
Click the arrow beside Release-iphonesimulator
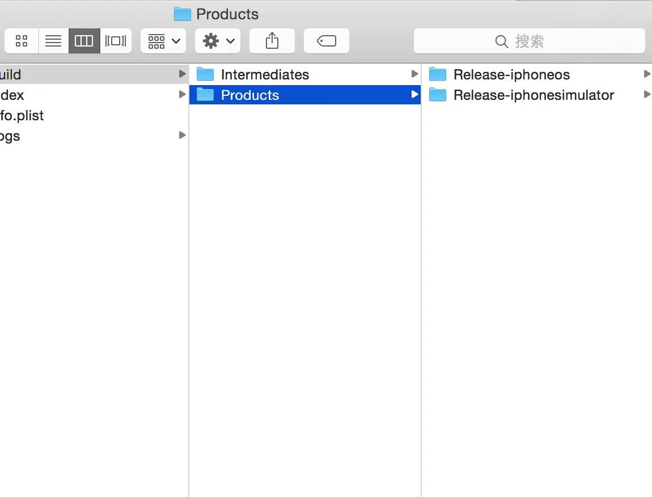click(x=647, y=95)
